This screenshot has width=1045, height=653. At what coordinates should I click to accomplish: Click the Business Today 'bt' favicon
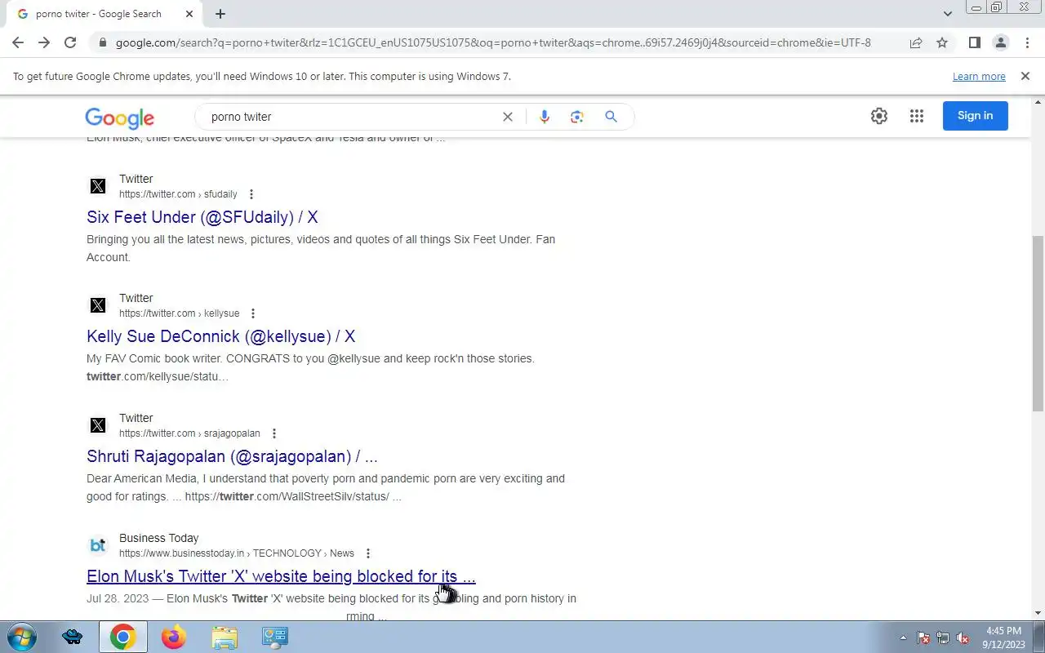click(98, 545)
